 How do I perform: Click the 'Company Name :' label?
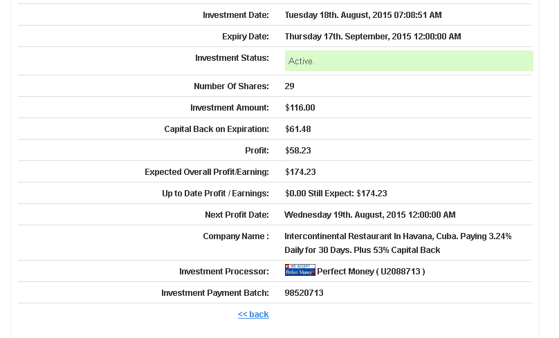coord(236,236)
